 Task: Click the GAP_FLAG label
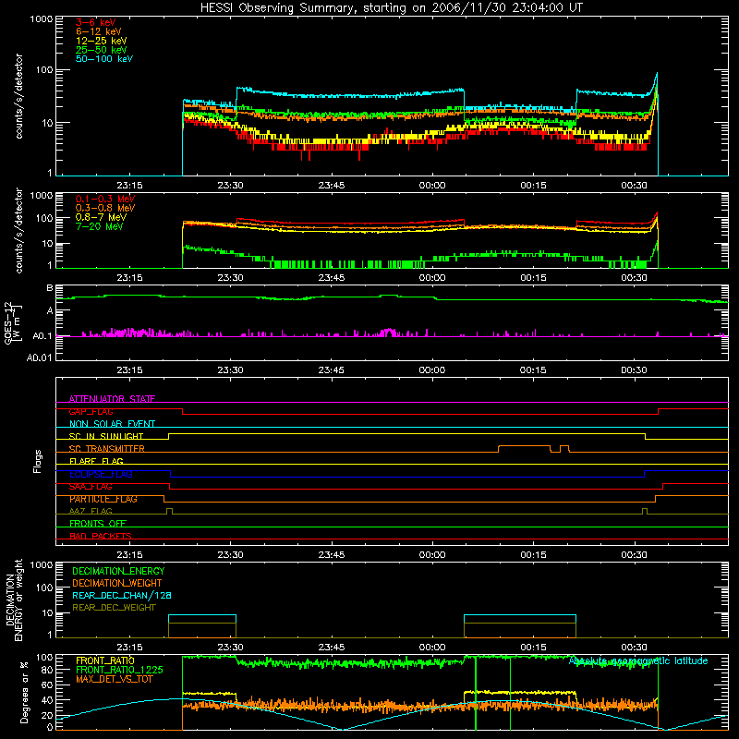[91, 411]
